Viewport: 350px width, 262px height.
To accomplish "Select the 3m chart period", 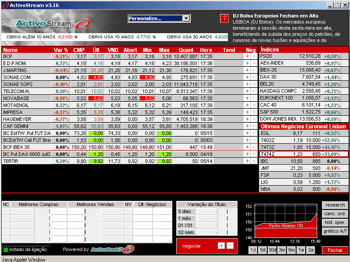I will tap(282, 250).
